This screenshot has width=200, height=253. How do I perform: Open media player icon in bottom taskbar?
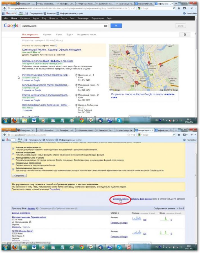(x=43, y=247)
